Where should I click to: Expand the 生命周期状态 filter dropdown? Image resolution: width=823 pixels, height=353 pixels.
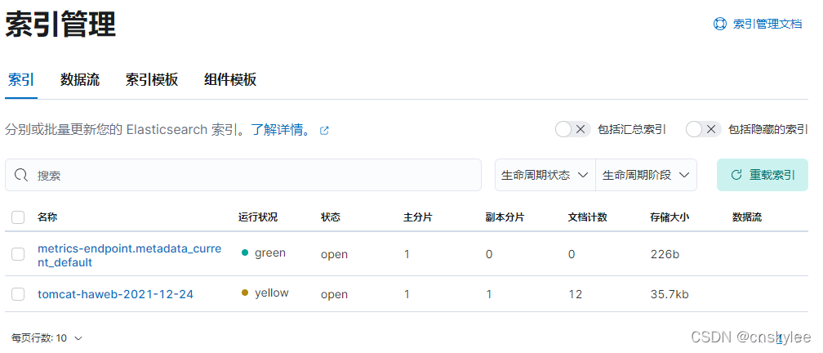click(x=545, y=175)
